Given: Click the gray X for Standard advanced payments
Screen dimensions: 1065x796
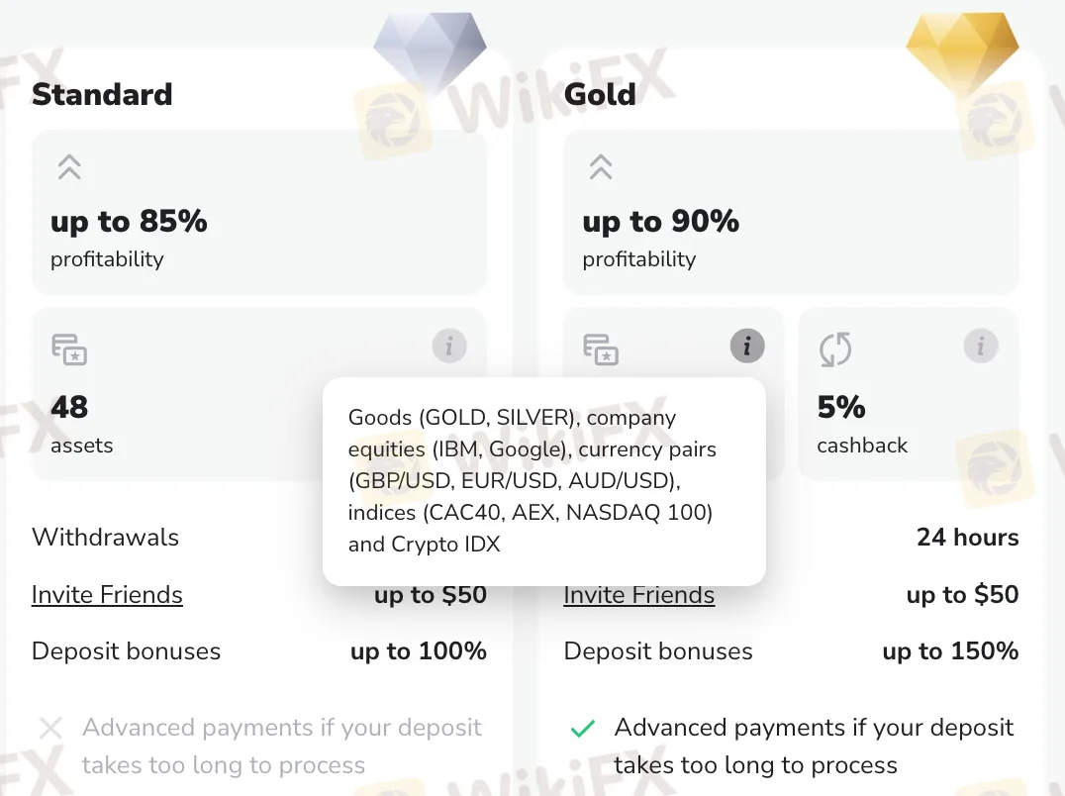Looking at the screenshot, I should (x=50, y=730).
